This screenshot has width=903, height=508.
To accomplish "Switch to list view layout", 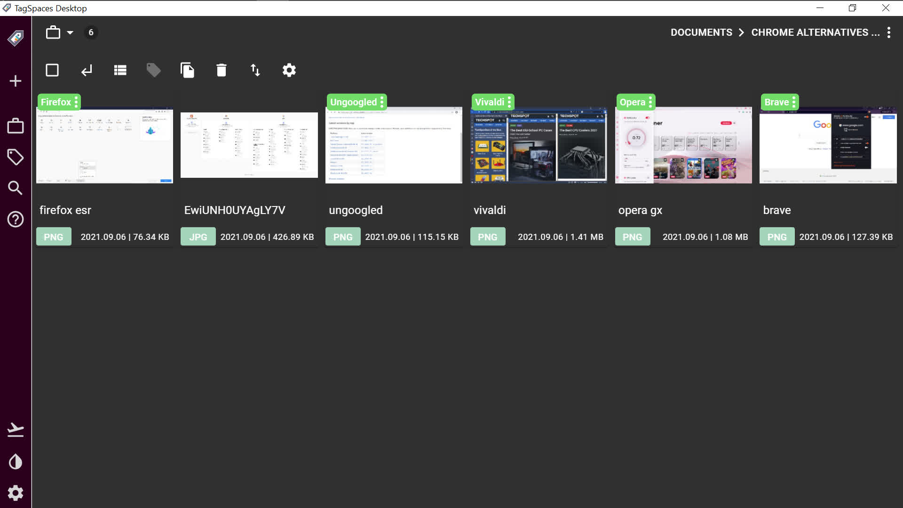I will tap(120, 71).
